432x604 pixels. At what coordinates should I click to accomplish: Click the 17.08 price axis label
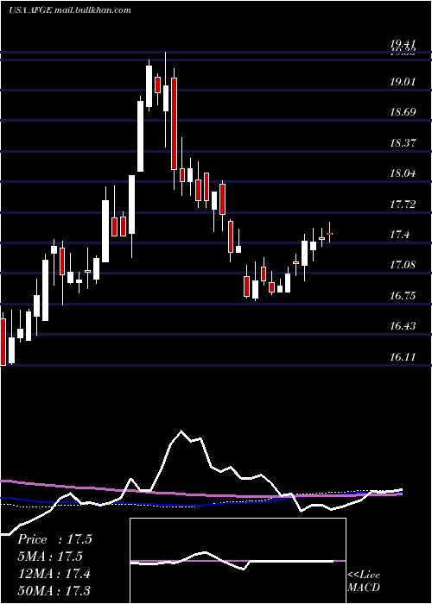(x=403, y=265)
